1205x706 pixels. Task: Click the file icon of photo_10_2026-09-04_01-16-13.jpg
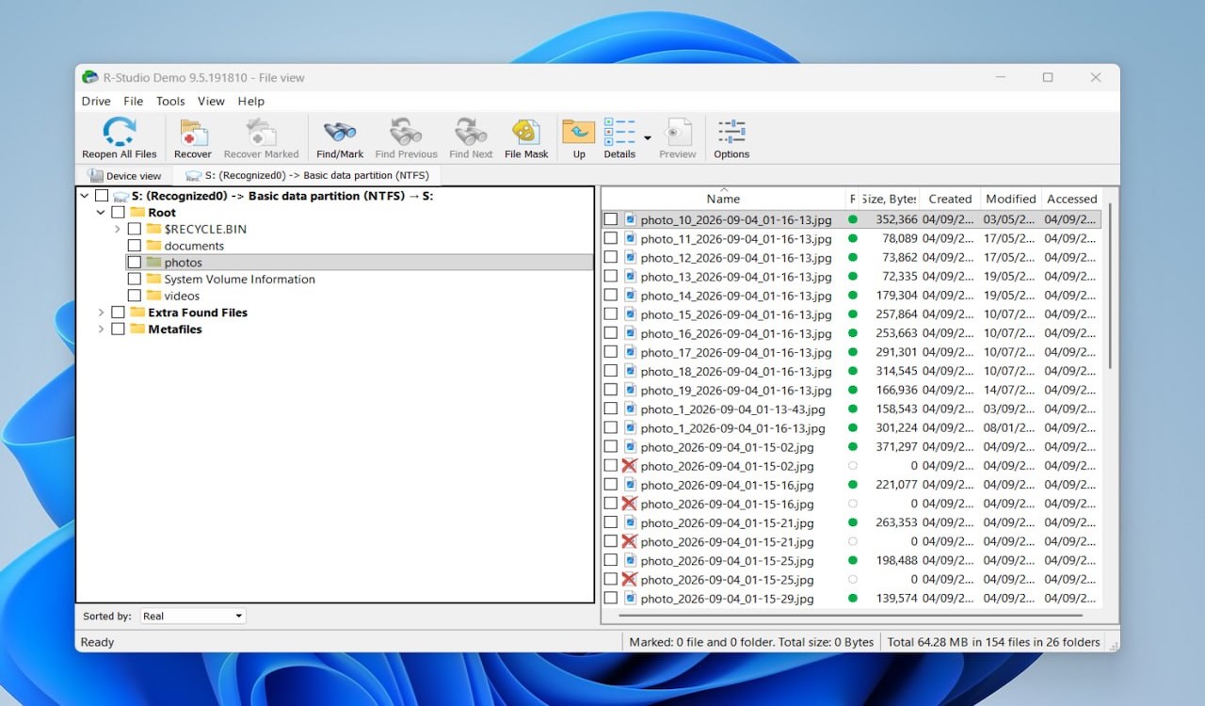[x=630, y=219]
